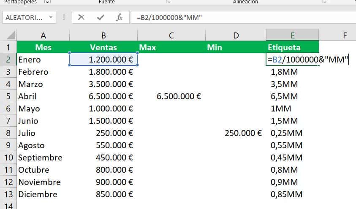Select the Agosto cell

(x=43, y=145)
